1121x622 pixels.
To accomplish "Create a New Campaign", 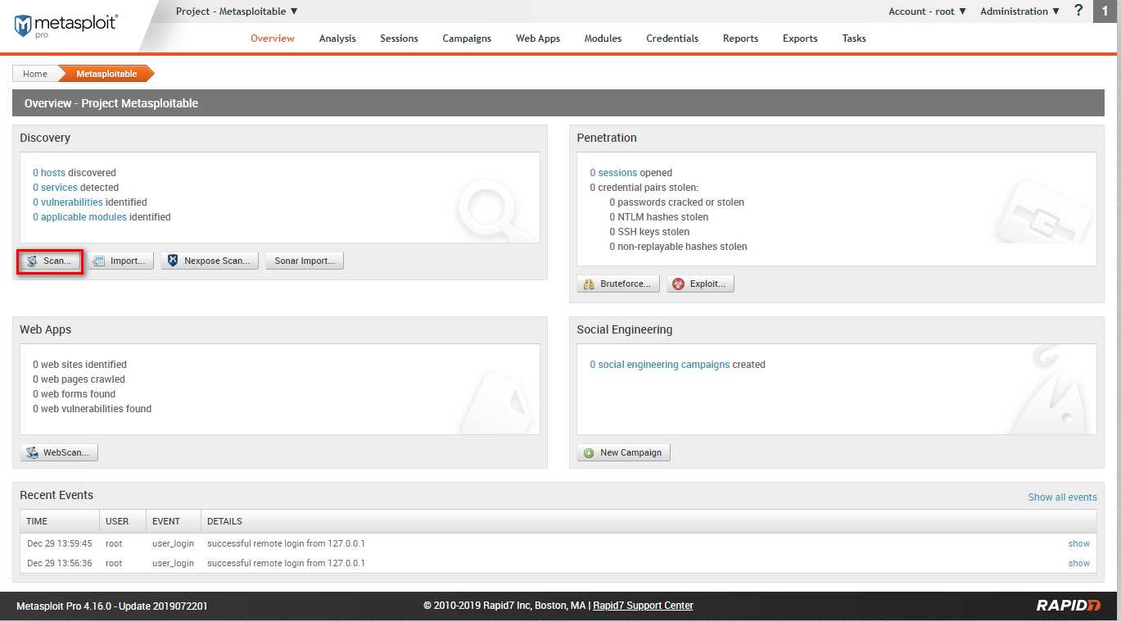I will point(624,453).
